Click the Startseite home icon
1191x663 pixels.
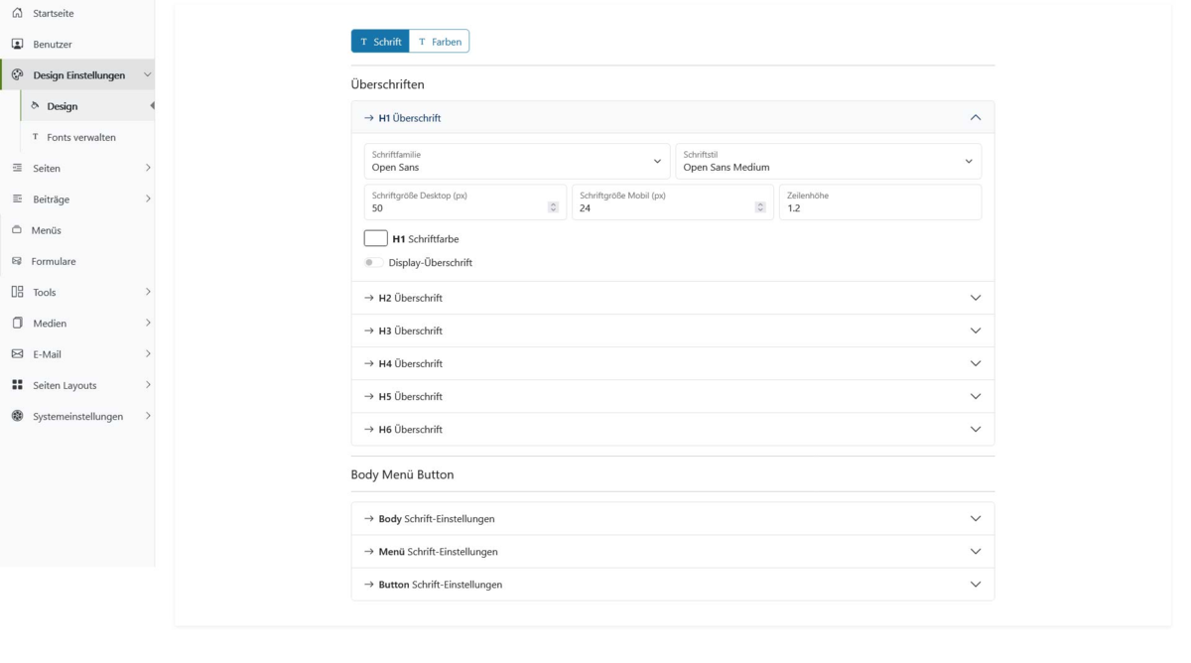tap(17, 13)
